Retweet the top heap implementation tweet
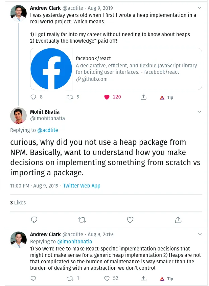 [x=70, y=97]
